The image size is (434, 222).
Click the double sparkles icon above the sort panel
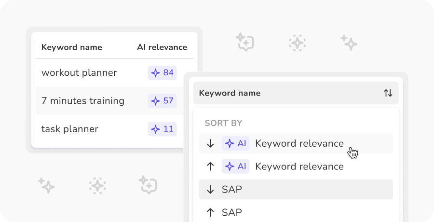click(x=349, y=42)
